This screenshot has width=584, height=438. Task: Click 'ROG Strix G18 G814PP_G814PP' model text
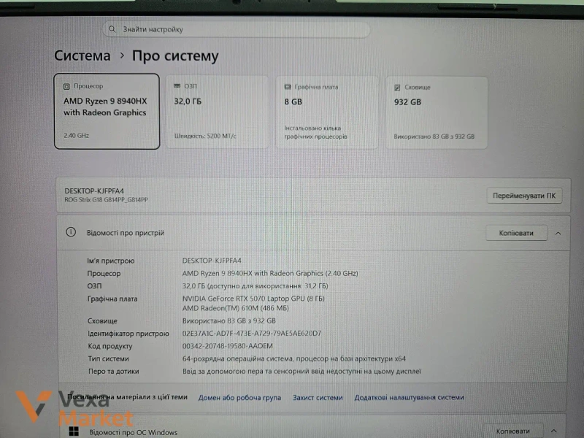(x=106, y=200)
